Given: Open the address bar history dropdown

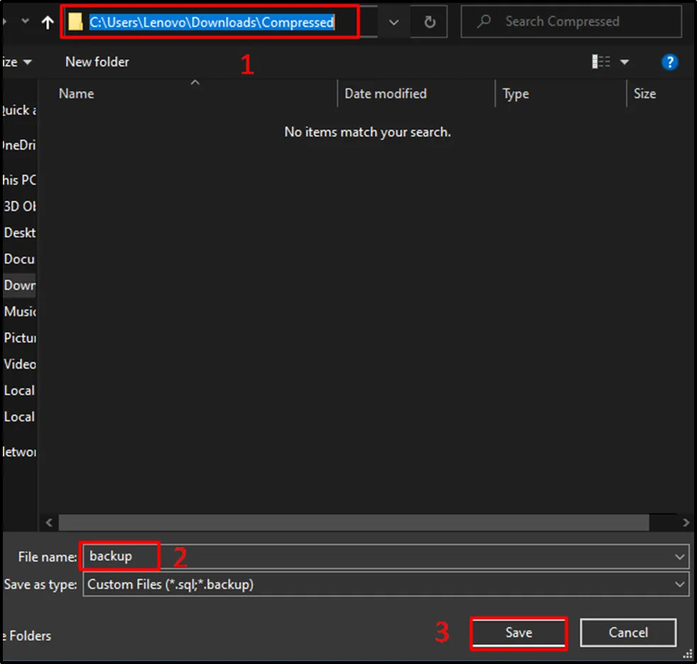Looking at the screenshot, I should point(394,22).
